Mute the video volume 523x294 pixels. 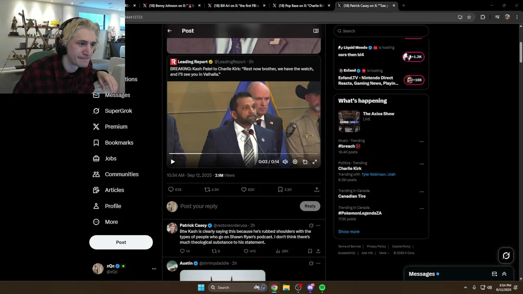point(285,162)
